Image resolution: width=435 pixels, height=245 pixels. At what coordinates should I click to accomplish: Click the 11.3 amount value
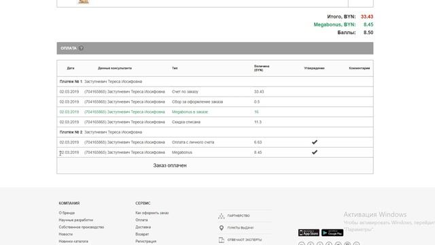(x=258, y=122)
